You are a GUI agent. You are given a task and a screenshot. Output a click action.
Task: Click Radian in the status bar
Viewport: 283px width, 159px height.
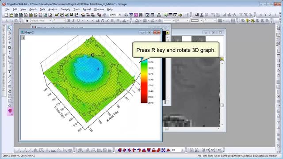[273, 155]
